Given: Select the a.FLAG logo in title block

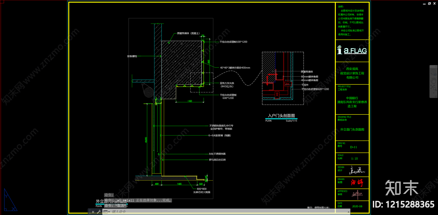Looking at the screenshot, I should (352, 50).
